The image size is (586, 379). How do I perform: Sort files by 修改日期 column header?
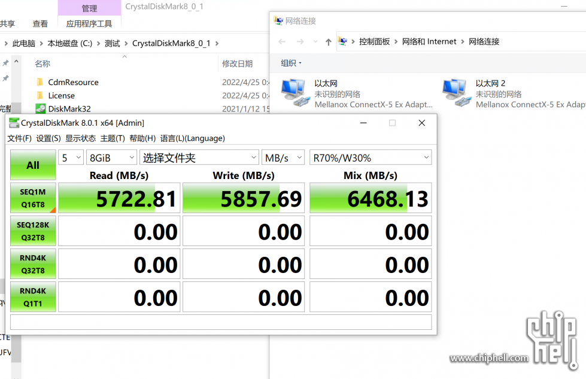pyautogui.click(x=237, y=64)
